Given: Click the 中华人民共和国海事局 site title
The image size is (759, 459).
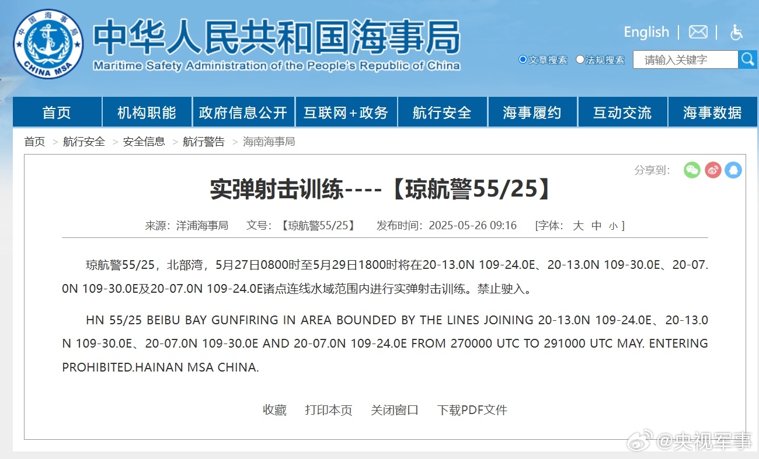Looking at the screenshot, I should (x=276, y=37).
